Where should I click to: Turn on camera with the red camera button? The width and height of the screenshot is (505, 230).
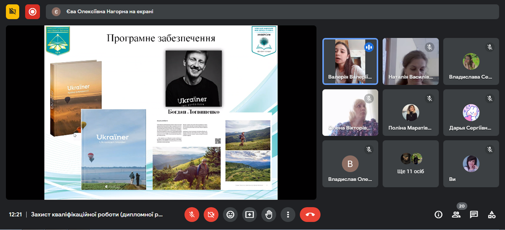coord(211,215)
